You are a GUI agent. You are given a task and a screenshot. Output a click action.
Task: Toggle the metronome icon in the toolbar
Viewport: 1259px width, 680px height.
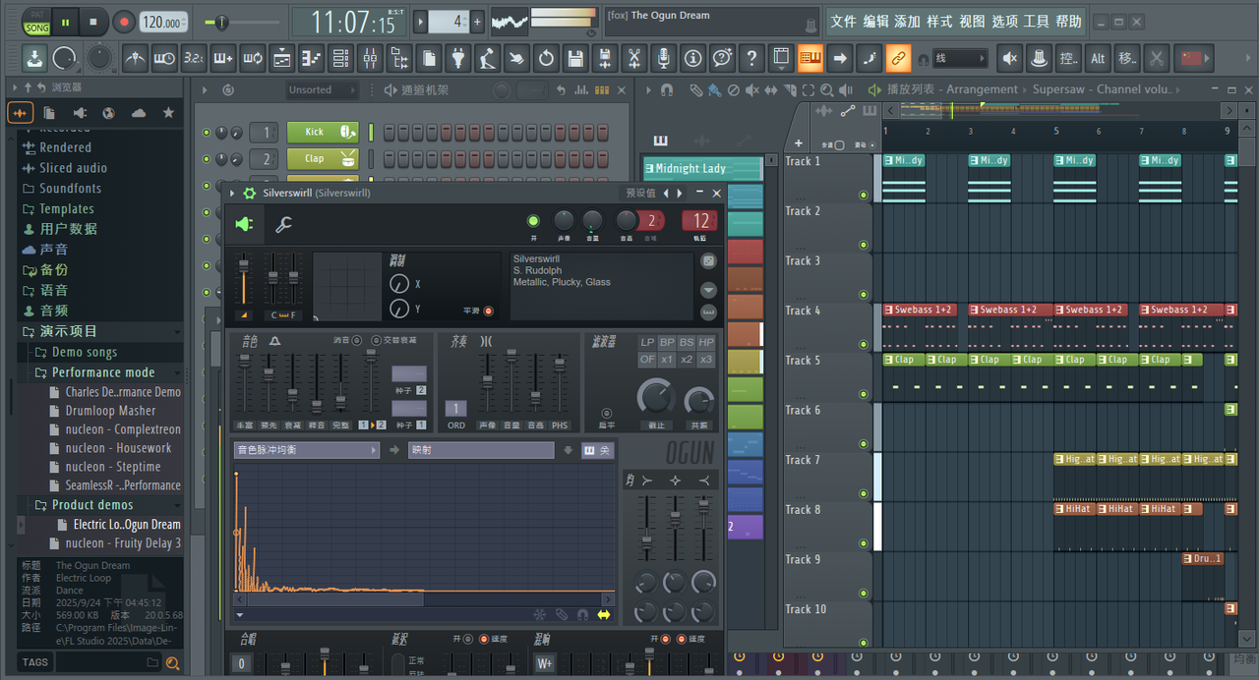click(x=135, y=59)
